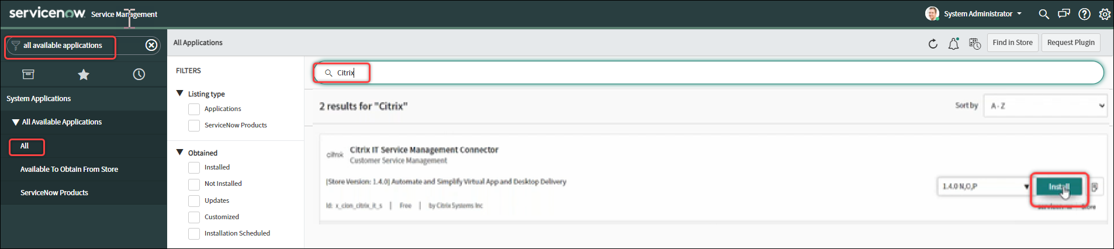Refresh the All Applications list

point(933,43)
